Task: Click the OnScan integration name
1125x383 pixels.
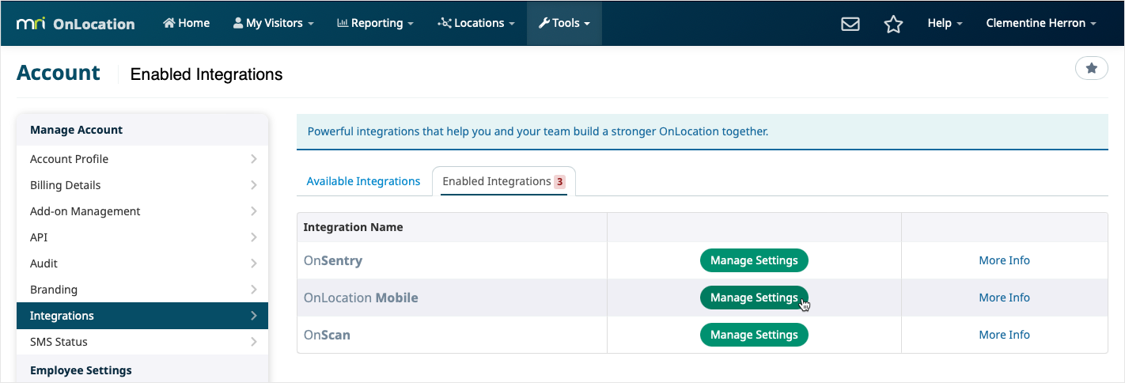Action: pyautogui.click(x=327, y=335)
